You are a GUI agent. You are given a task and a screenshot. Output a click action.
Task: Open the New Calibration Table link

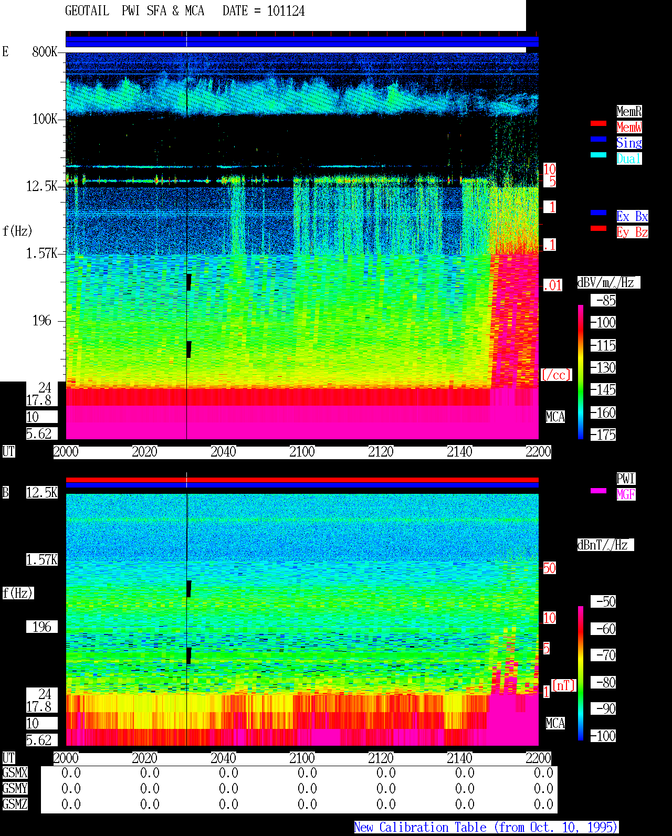tap(486, 827)
